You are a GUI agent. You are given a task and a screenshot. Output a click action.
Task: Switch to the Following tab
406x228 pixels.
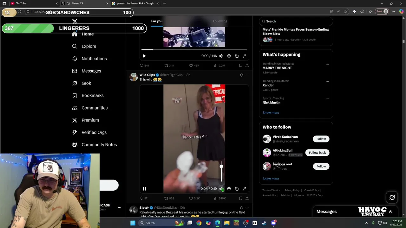pos(220,21)
